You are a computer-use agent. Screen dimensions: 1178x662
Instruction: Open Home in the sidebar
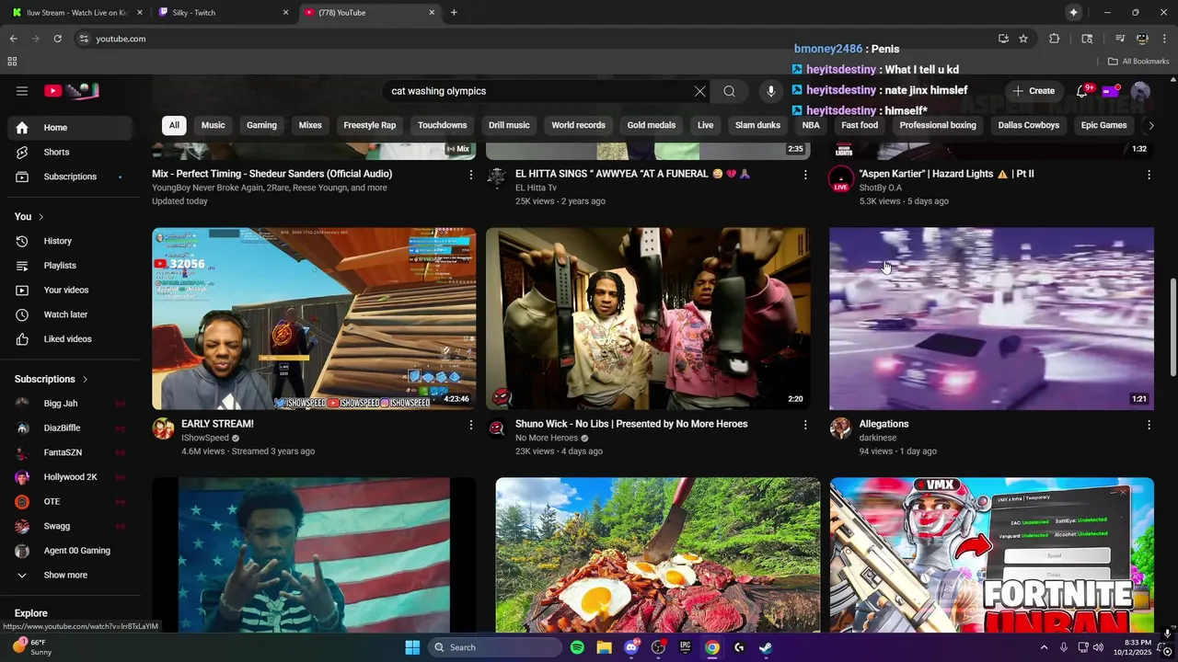tap(69, 128)
